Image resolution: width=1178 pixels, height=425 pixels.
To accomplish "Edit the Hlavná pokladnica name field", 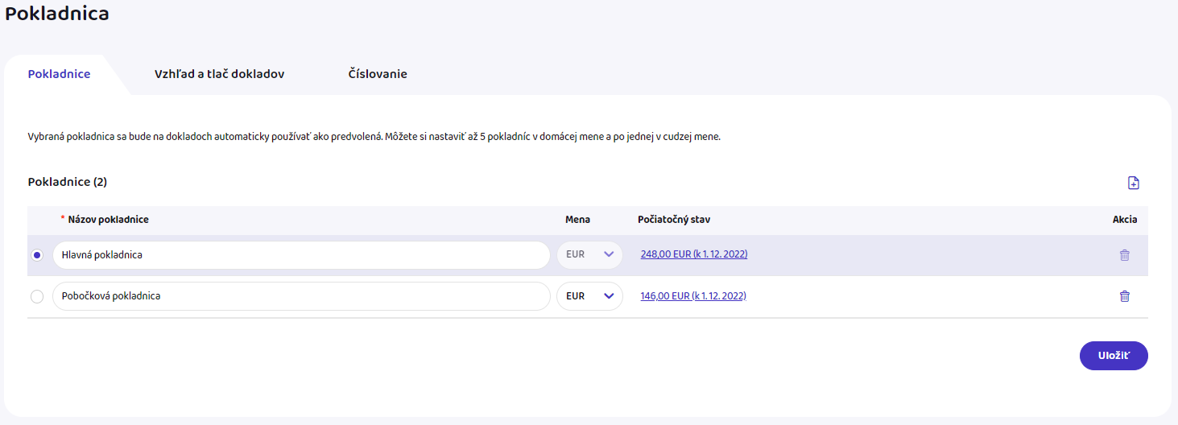I will coord(300,255).
